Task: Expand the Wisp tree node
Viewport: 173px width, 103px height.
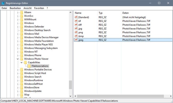Action: 18,95
